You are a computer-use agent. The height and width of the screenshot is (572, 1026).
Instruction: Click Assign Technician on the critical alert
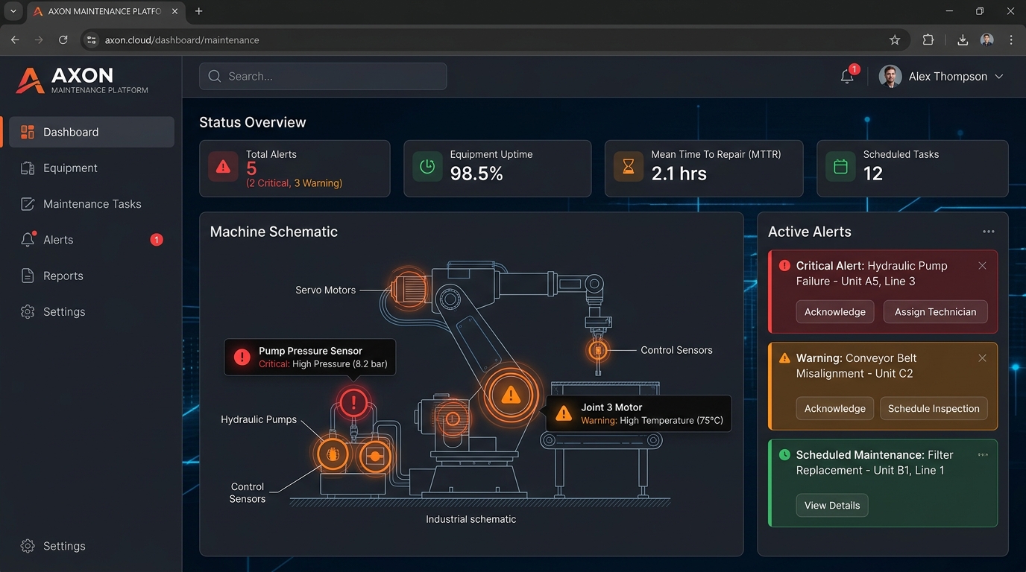tap(935, 312)
